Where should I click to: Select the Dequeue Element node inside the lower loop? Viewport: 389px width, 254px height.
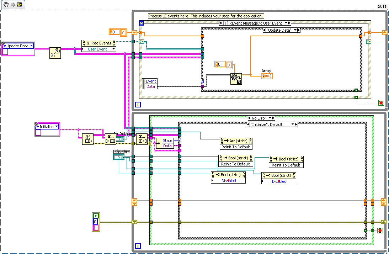142,139
